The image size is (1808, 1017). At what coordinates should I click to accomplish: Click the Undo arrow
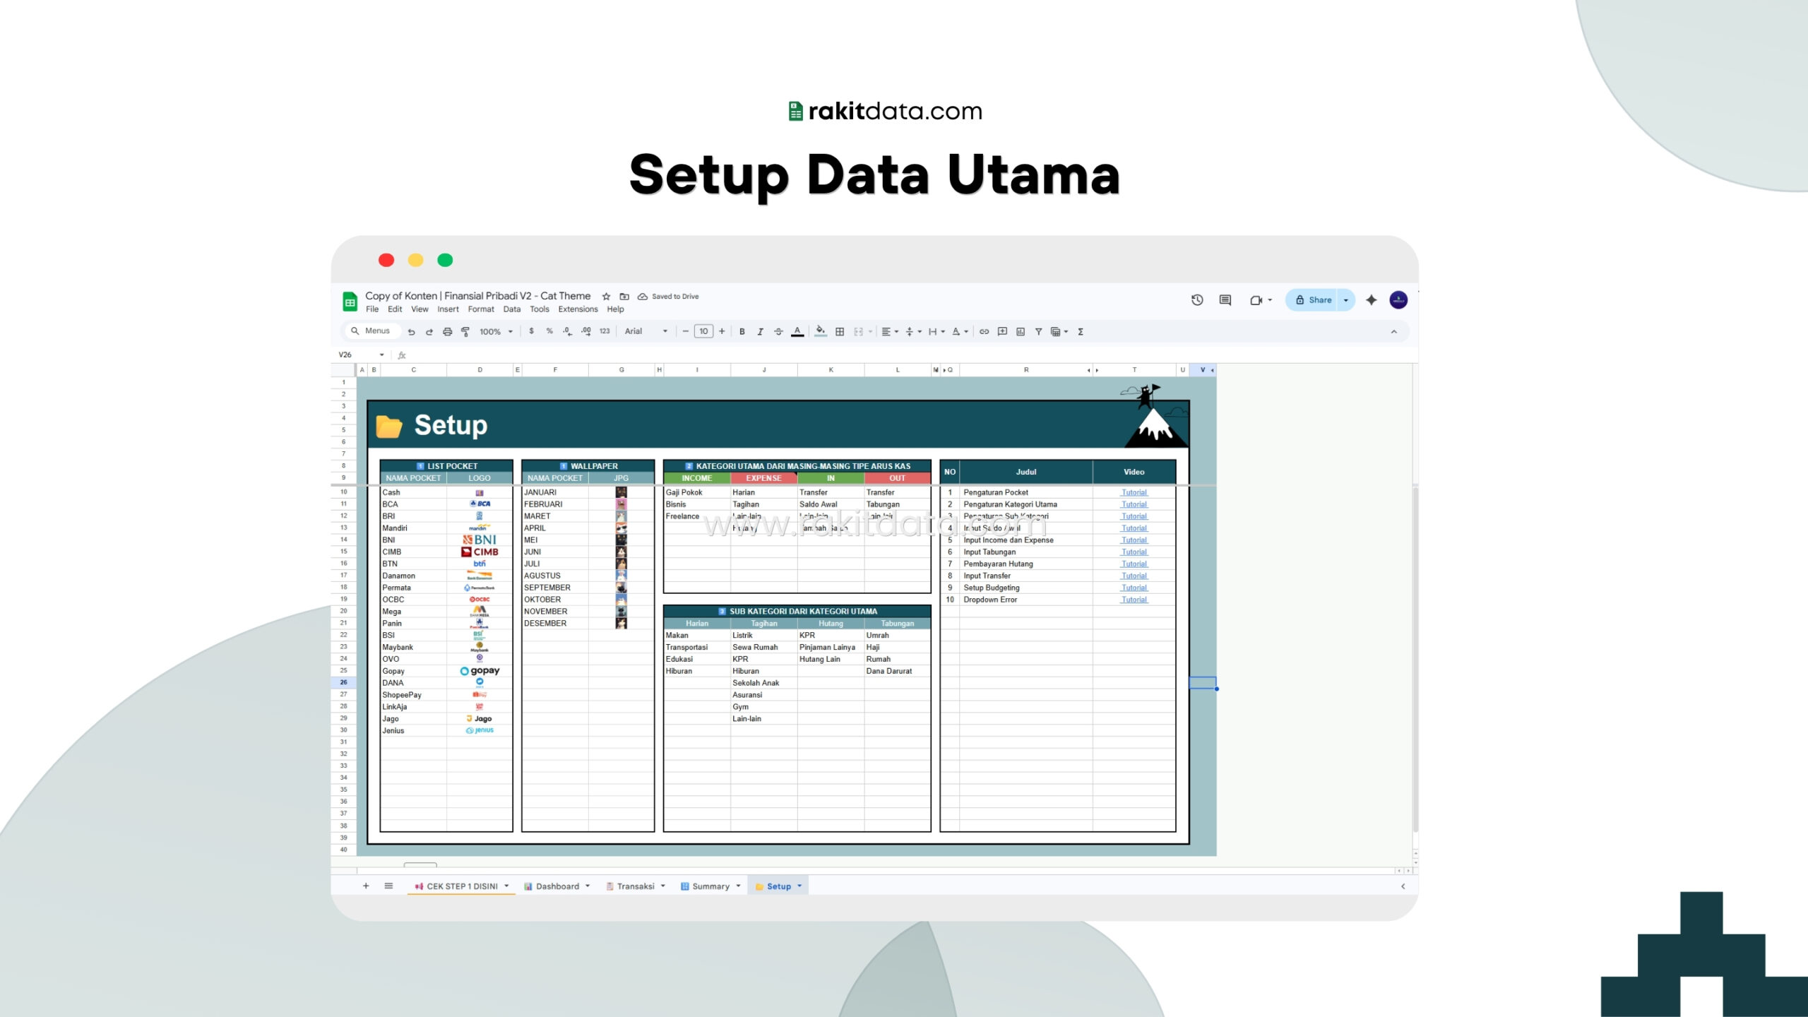point(411,331)
